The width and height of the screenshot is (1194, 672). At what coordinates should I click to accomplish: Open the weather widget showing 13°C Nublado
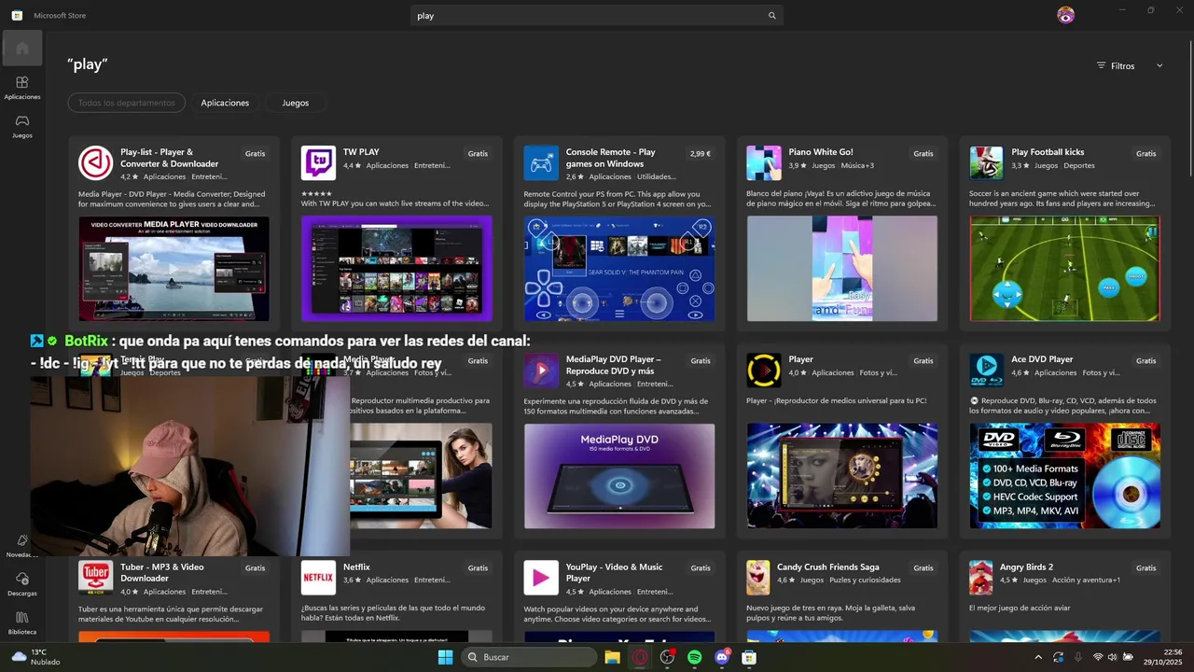[x=35, y=657]
